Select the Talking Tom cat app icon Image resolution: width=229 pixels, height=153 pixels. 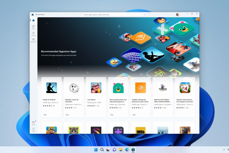(x=74, y=130)
